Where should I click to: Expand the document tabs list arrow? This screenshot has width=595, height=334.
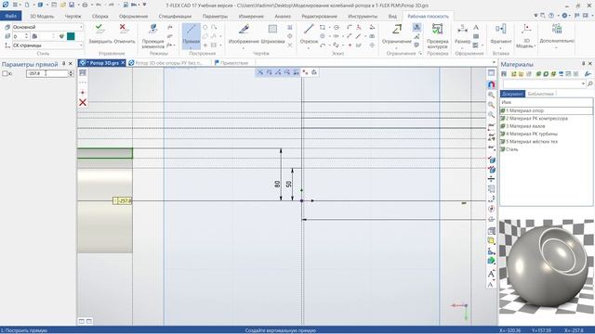494,62
